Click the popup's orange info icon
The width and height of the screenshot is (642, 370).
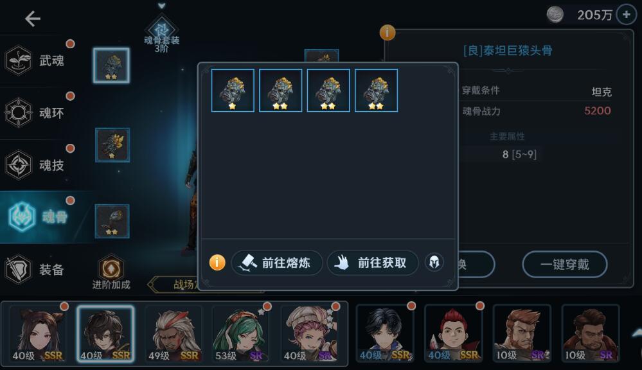coord(217,262)
